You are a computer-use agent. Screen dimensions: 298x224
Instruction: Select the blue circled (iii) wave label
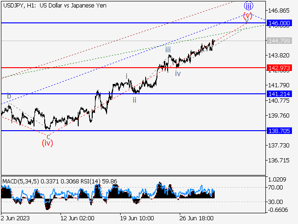tap(249, 6)
